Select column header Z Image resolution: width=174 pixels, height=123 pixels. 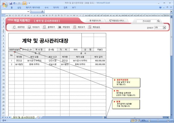[83, 15]
